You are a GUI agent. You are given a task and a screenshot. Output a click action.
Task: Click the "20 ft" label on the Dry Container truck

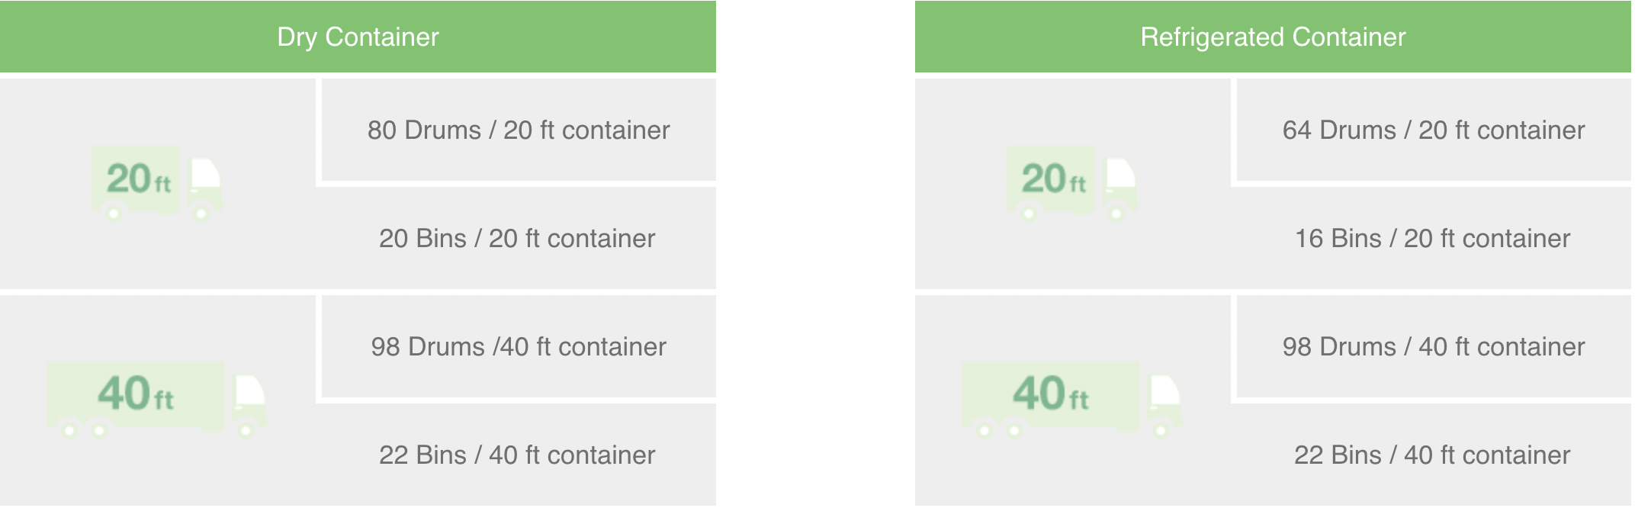click(138, 179)
